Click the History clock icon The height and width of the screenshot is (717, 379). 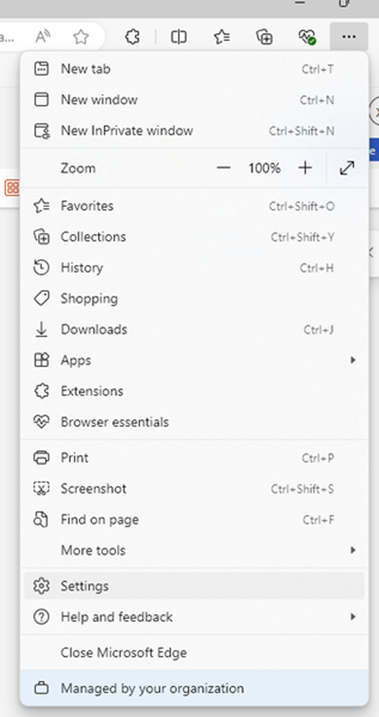pos(41,268)
